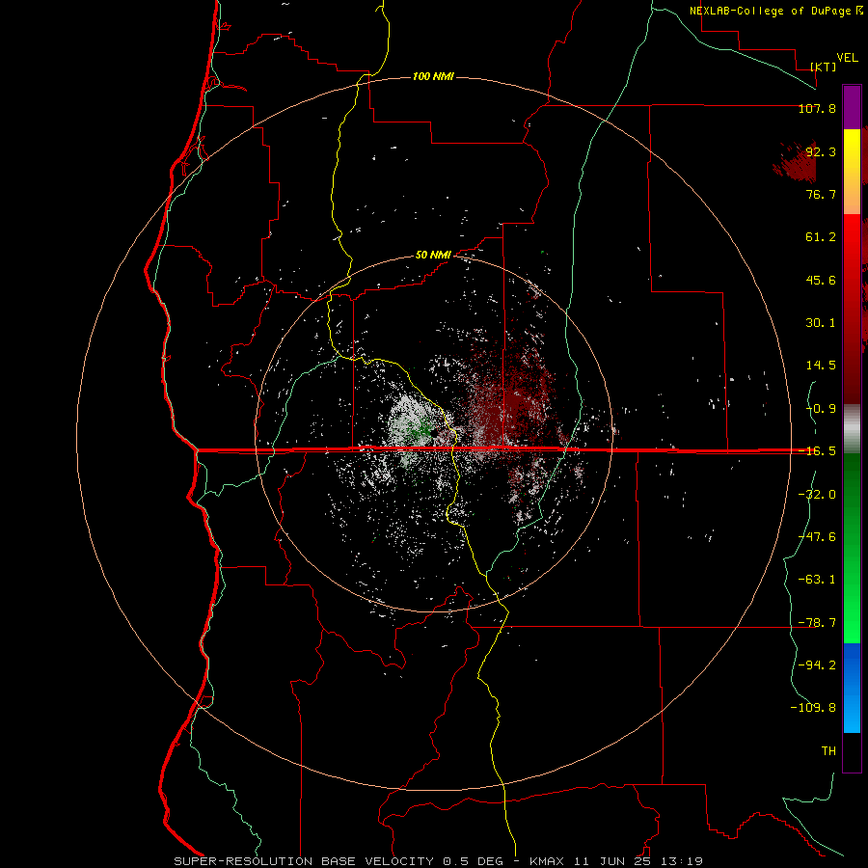Select the -94.2 velocity scale value
This screenshot has width=868, height=868.
817,665
